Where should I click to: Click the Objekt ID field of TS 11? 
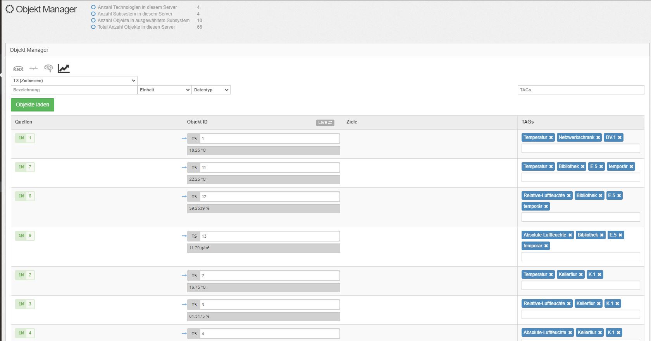click(270, 168)
